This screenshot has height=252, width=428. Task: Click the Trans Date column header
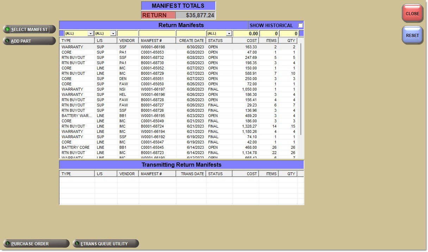tap(191, 174)
